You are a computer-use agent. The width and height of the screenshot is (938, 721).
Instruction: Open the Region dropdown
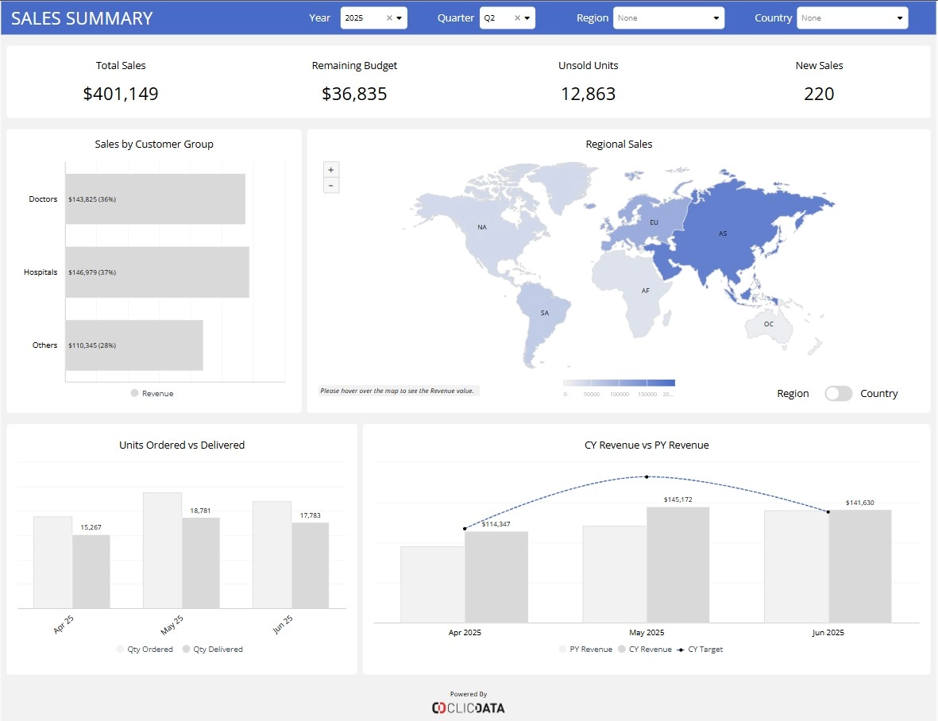pos(669,17)
